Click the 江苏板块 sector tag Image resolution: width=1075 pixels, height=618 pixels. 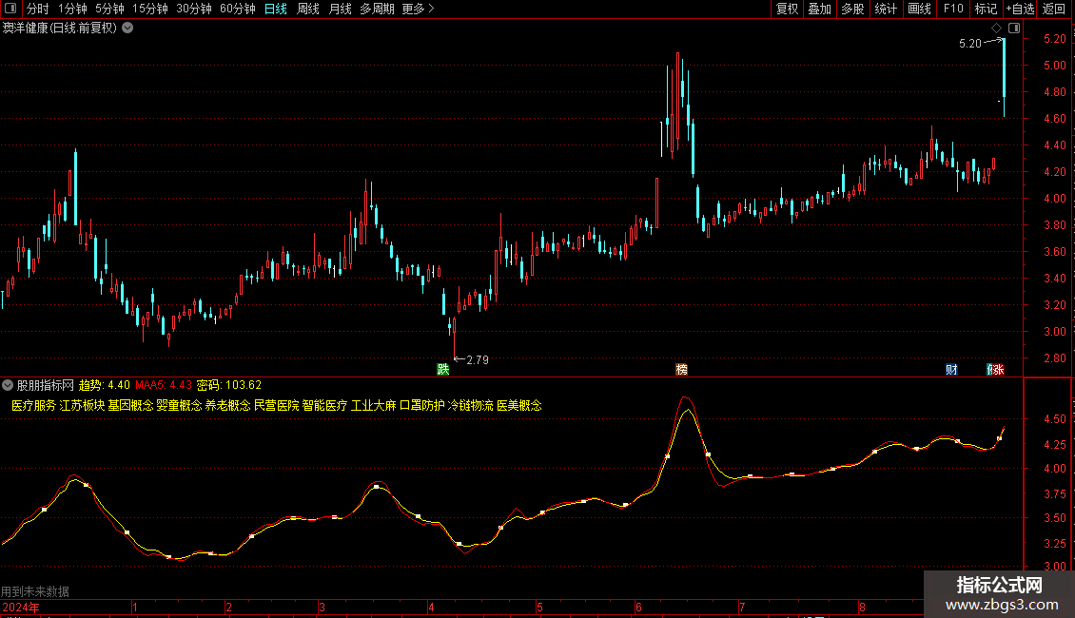[82, 406]
